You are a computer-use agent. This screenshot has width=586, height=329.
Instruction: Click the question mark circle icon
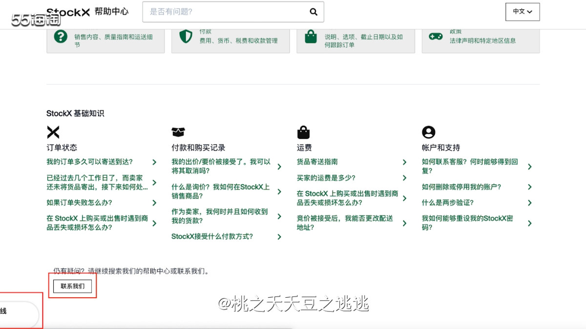click(61, 36)
